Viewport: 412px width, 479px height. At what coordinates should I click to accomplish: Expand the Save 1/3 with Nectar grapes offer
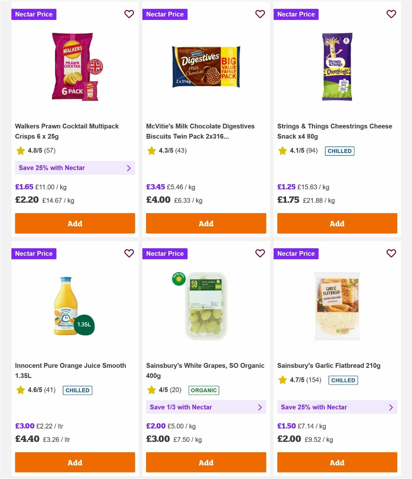tap(206, 407)
